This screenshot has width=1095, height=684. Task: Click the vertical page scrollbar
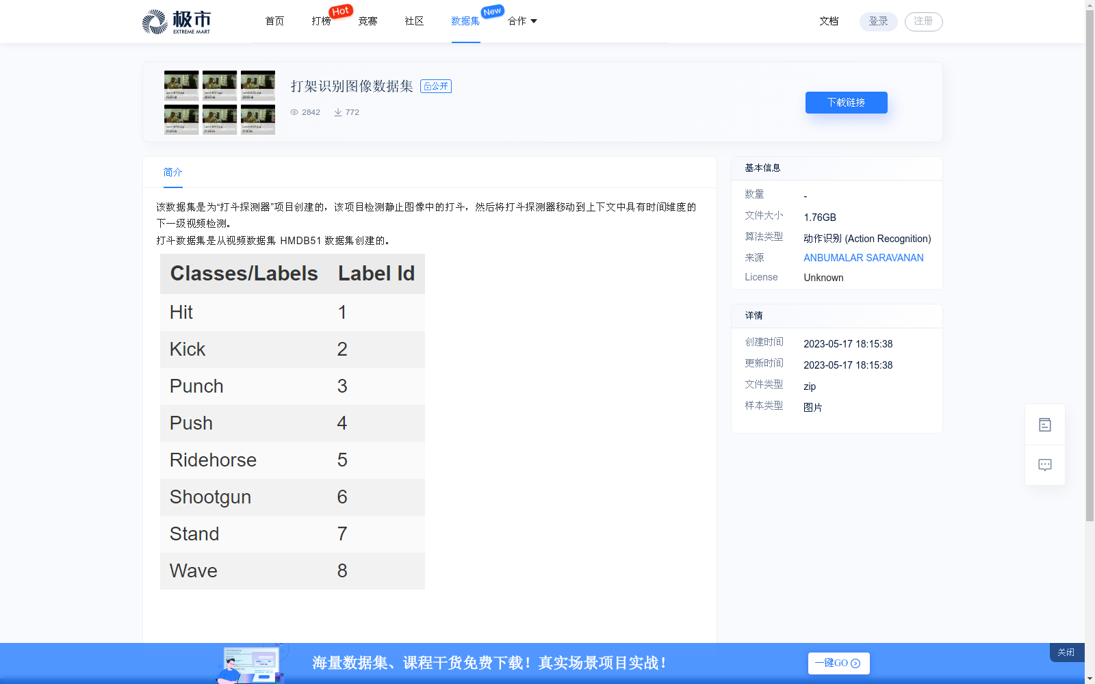1090,267
